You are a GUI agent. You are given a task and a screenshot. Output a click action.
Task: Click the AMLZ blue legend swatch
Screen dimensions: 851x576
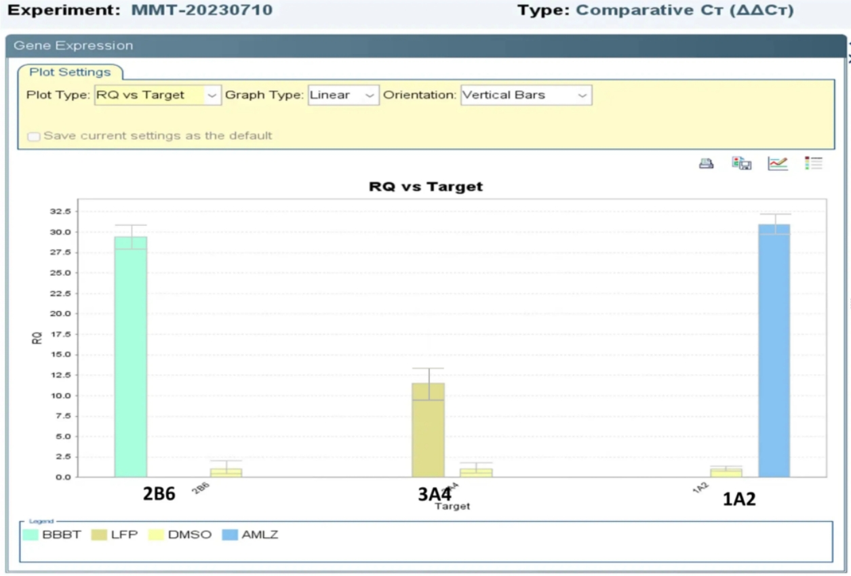tap(231, 535)
